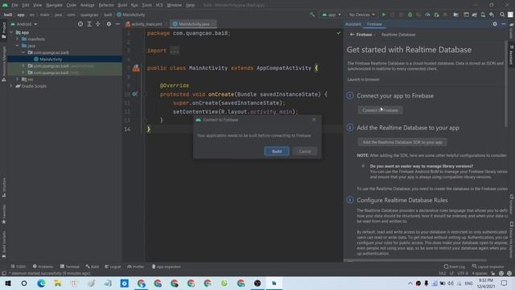Hide the Project tool window with minus icon
This screenshot has height=290, width=515.
point(117,24)
